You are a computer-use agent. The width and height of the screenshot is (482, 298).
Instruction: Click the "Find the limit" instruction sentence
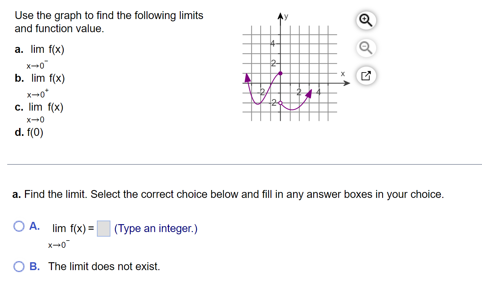(228, 194)
